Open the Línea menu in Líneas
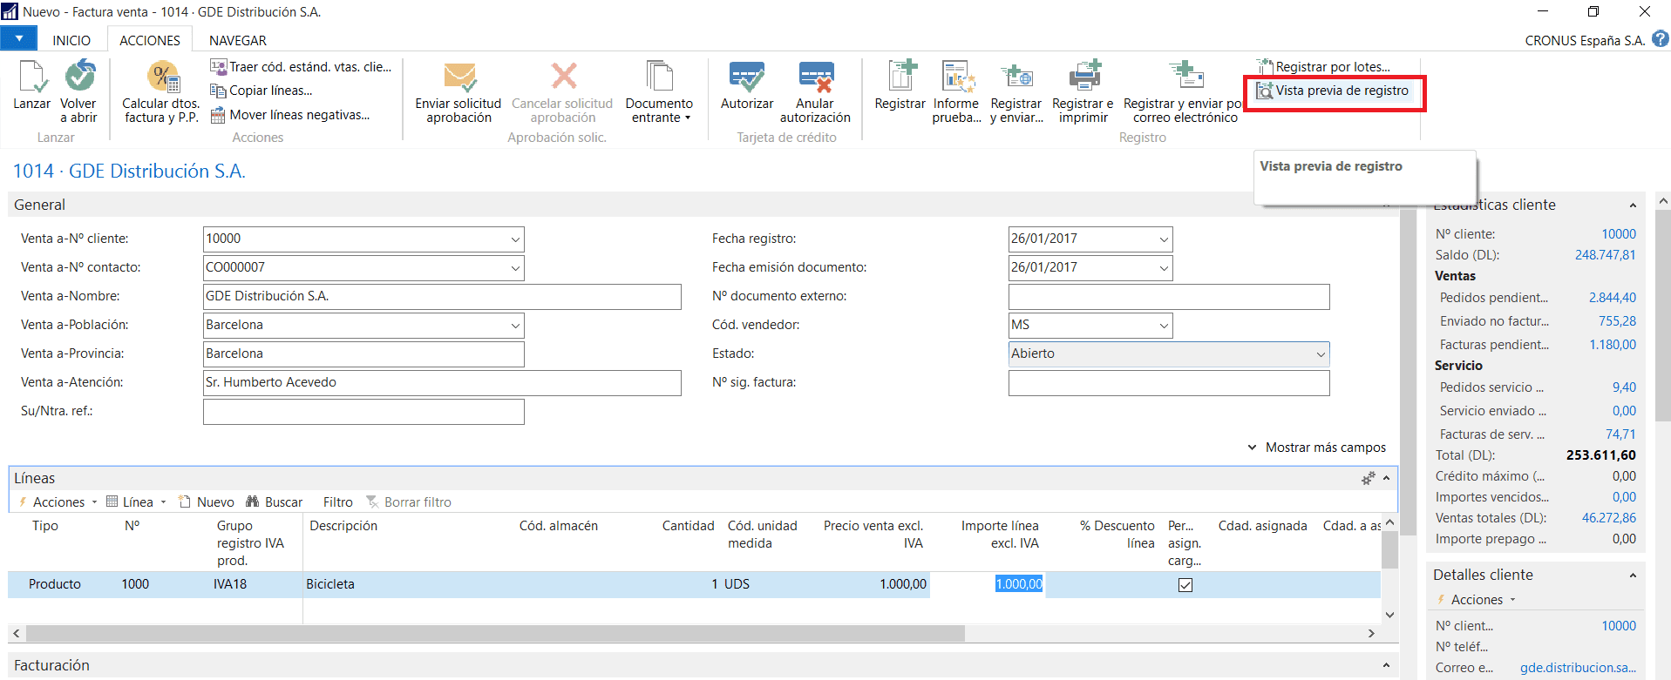The height and width of the screenshot is (680, 1671). click(136, 502)
